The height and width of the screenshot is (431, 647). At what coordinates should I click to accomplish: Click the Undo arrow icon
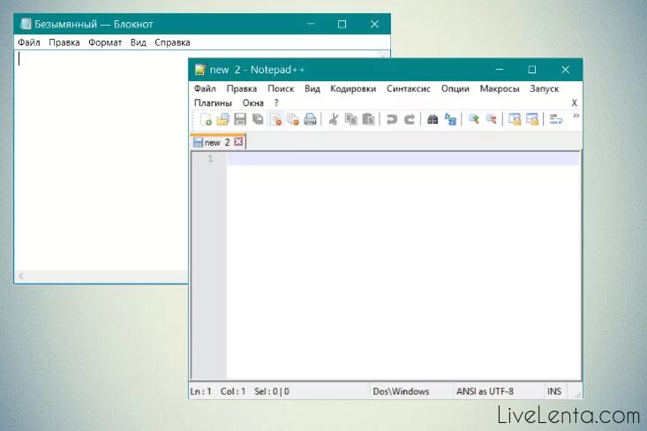[392, 119]
